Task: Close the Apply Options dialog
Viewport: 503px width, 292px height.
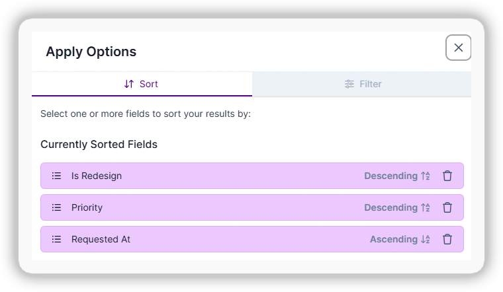Action: pyautogui.click(x=458, y=48)
